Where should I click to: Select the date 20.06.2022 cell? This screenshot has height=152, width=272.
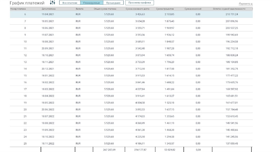[x=48, y=109]
